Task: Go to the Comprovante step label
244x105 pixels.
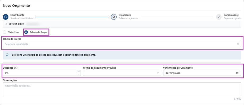Action: pyautogui.click(x=231, y=15)
